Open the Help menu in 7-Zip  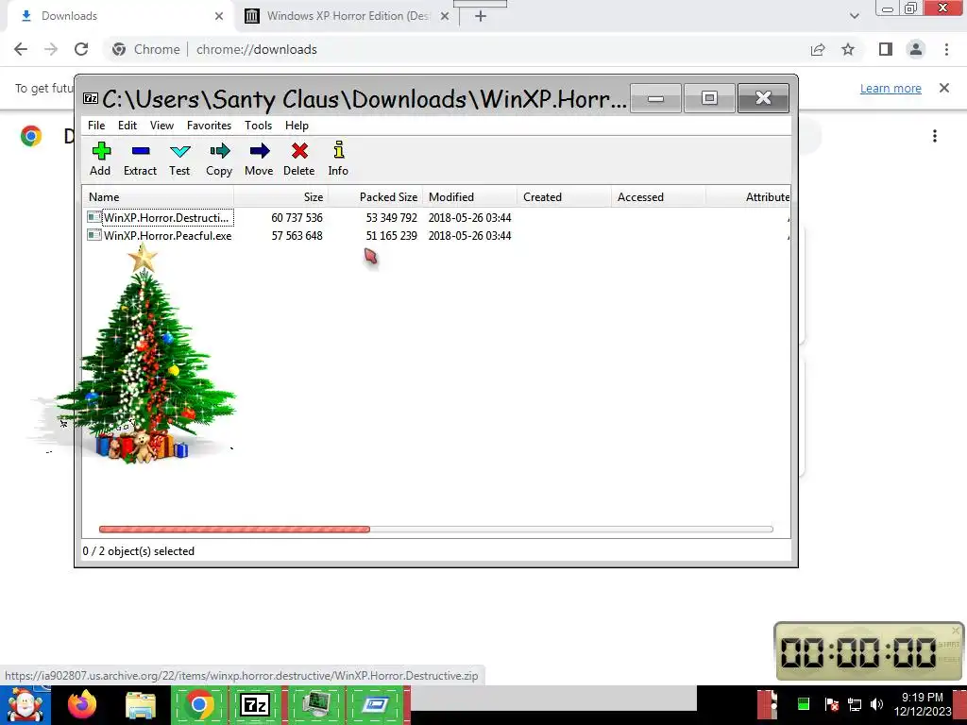[x=297, y=126]
